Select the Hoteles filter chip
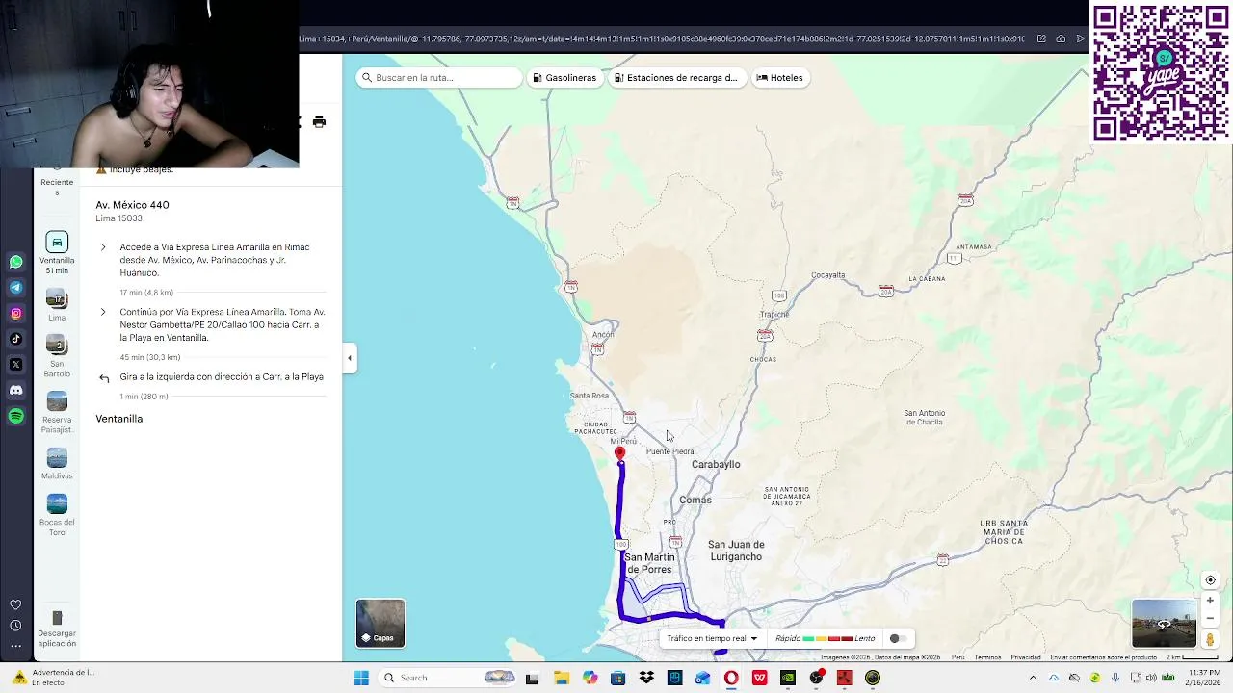Screen dimensions: 1233x693 pos(780,78)
